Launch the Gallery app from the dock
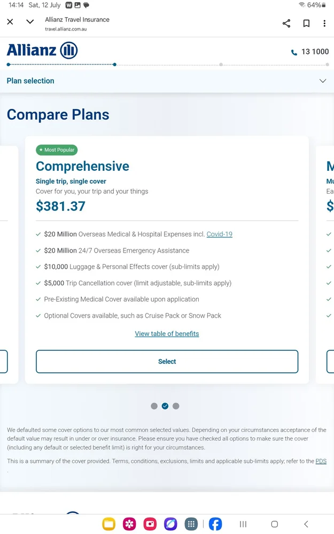The image size is (334, 534). [129, 524]
